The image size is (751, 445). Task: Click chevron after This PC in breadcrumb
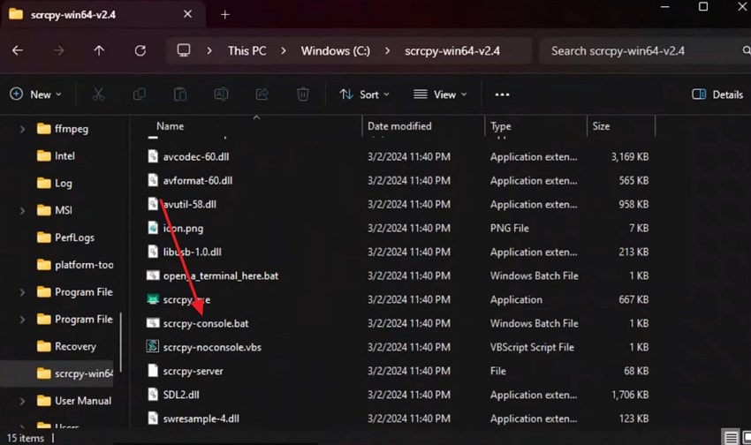tap(284, 50)
